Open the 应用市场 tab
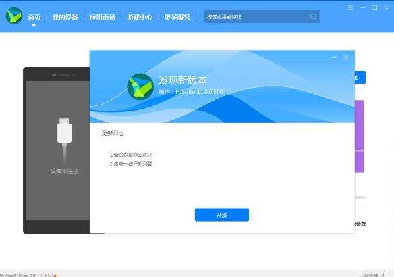 [x=103, y=17]
